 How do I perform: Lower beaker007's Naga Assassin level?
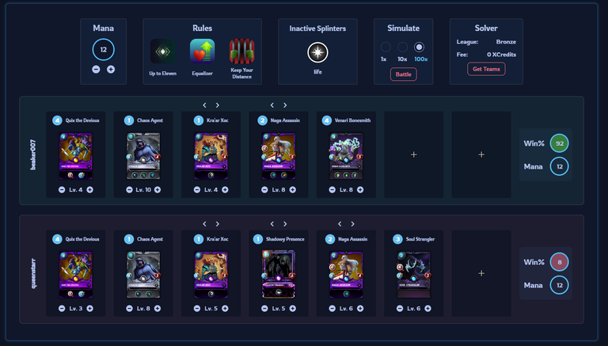click(264, 190)
